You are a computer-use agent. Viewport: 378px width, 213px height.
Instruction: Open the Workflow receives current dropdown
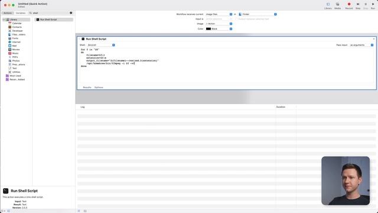click(x=219, y=14)
